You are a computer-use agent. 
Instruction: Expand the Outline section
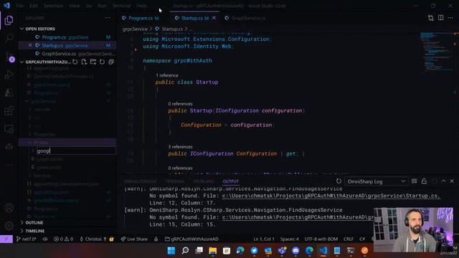point(34,223)
